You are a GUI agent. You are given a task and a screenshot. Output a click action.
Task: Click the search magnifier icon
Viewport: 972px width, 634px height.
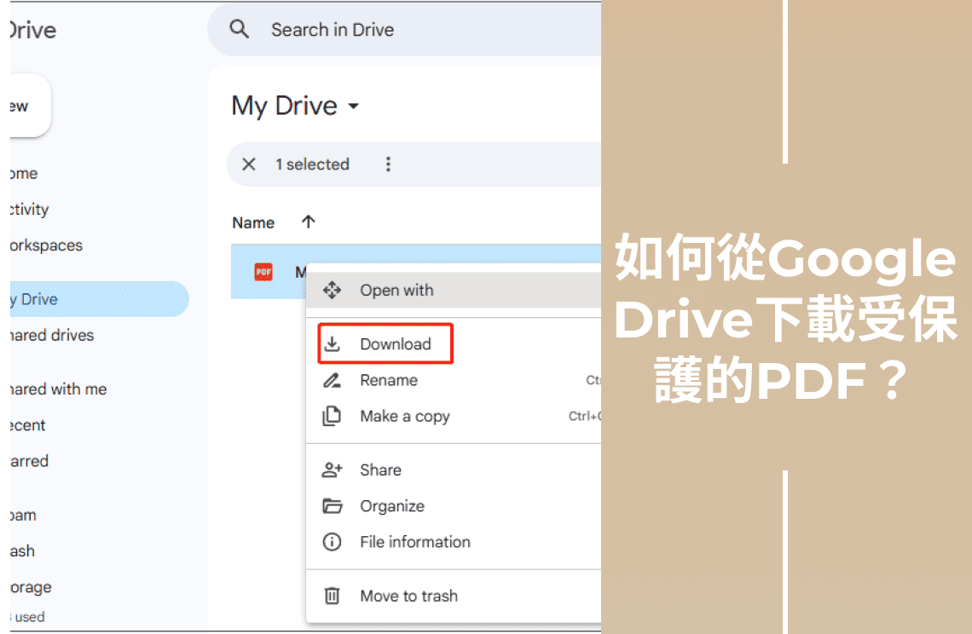(240, 29)
